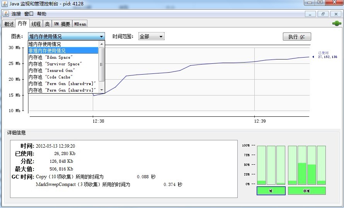The image size is (344, 208).
Task: Click the Copy GC time line
Action: pyautogui.click(x=95, y=177)
